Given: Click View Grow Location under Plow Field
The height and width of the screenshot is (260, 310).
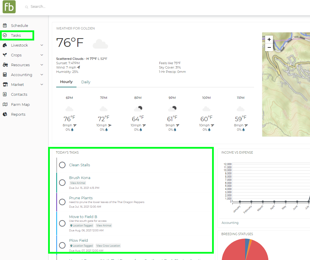Looking at the screenshot, I should 108,246.
